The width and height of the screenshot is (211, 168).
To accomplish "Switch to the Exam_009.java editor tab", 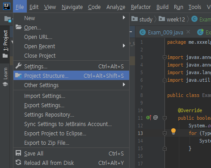I will click(165, 32).
